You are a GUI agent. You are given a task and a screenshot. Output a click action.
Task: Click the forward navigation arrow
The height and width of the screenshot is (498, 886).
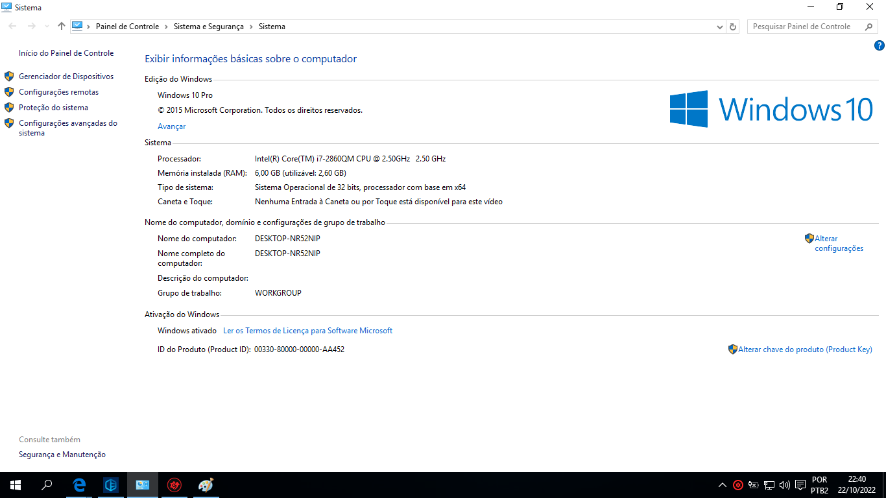31,27
